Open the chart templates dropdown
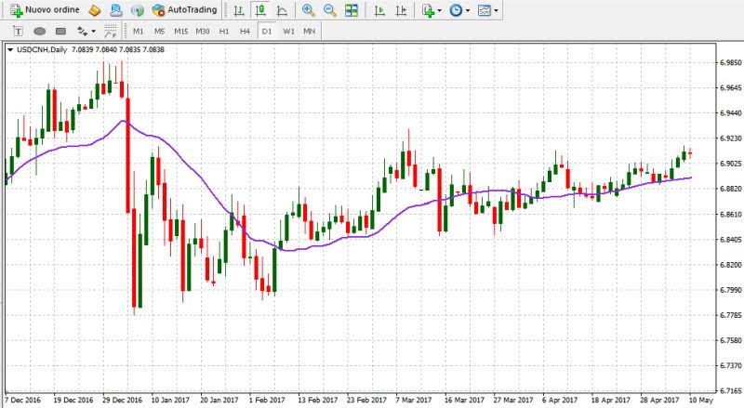This screenshot has height=408, width=744. [488, 10]
